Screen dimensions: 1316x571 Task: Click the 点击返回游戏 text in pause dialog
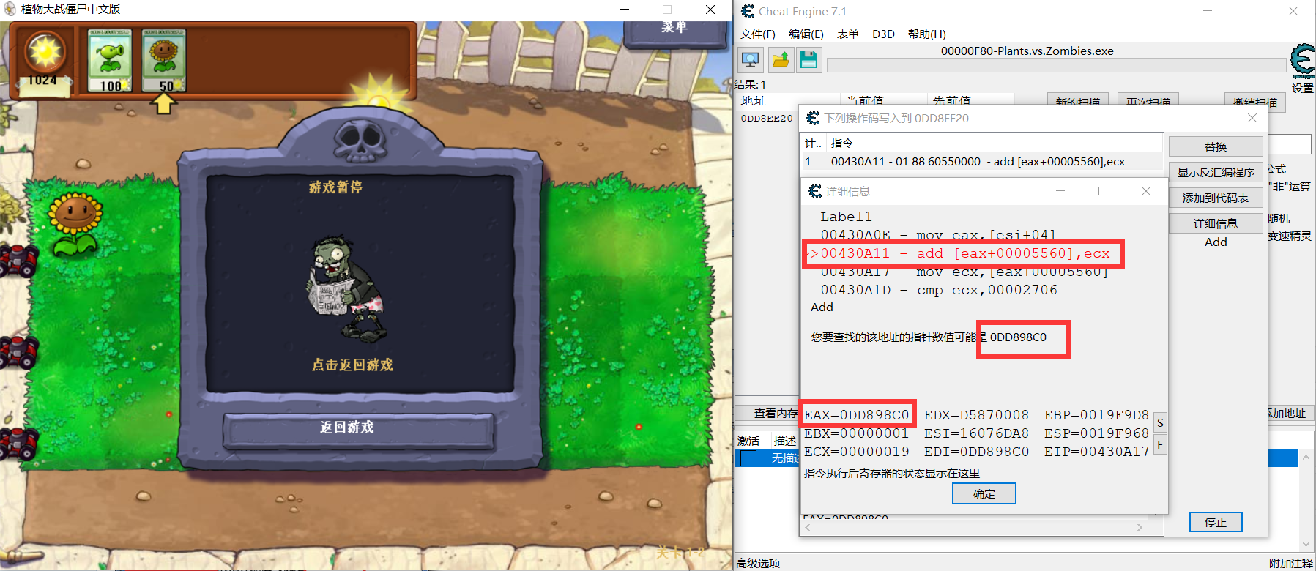352,365
